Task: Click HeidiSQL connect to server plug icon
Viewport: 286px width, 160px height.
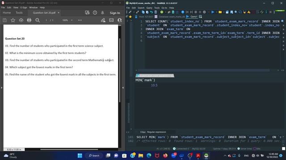Action: click(130, 12)
